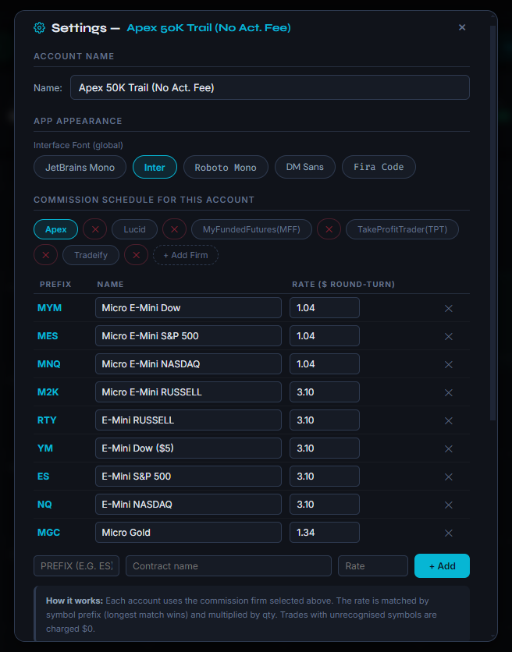The width and height of the screenshot is (512, 652).
Task: Edit the MES rate field
Action: 325,336
